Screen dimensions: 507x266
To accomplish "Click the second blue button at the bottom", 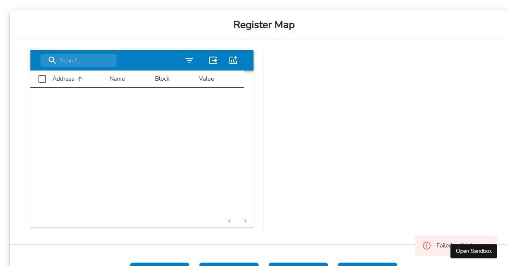I will (x=229, y=264).
